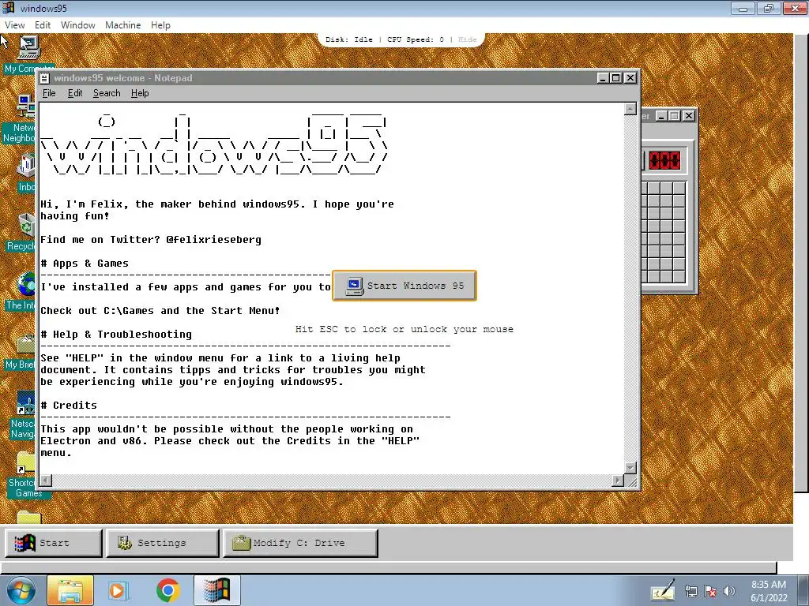Click the Notepad title bar icon
Image resolution: width=809 pixels, height=606 pixels.
coord(45,78)
